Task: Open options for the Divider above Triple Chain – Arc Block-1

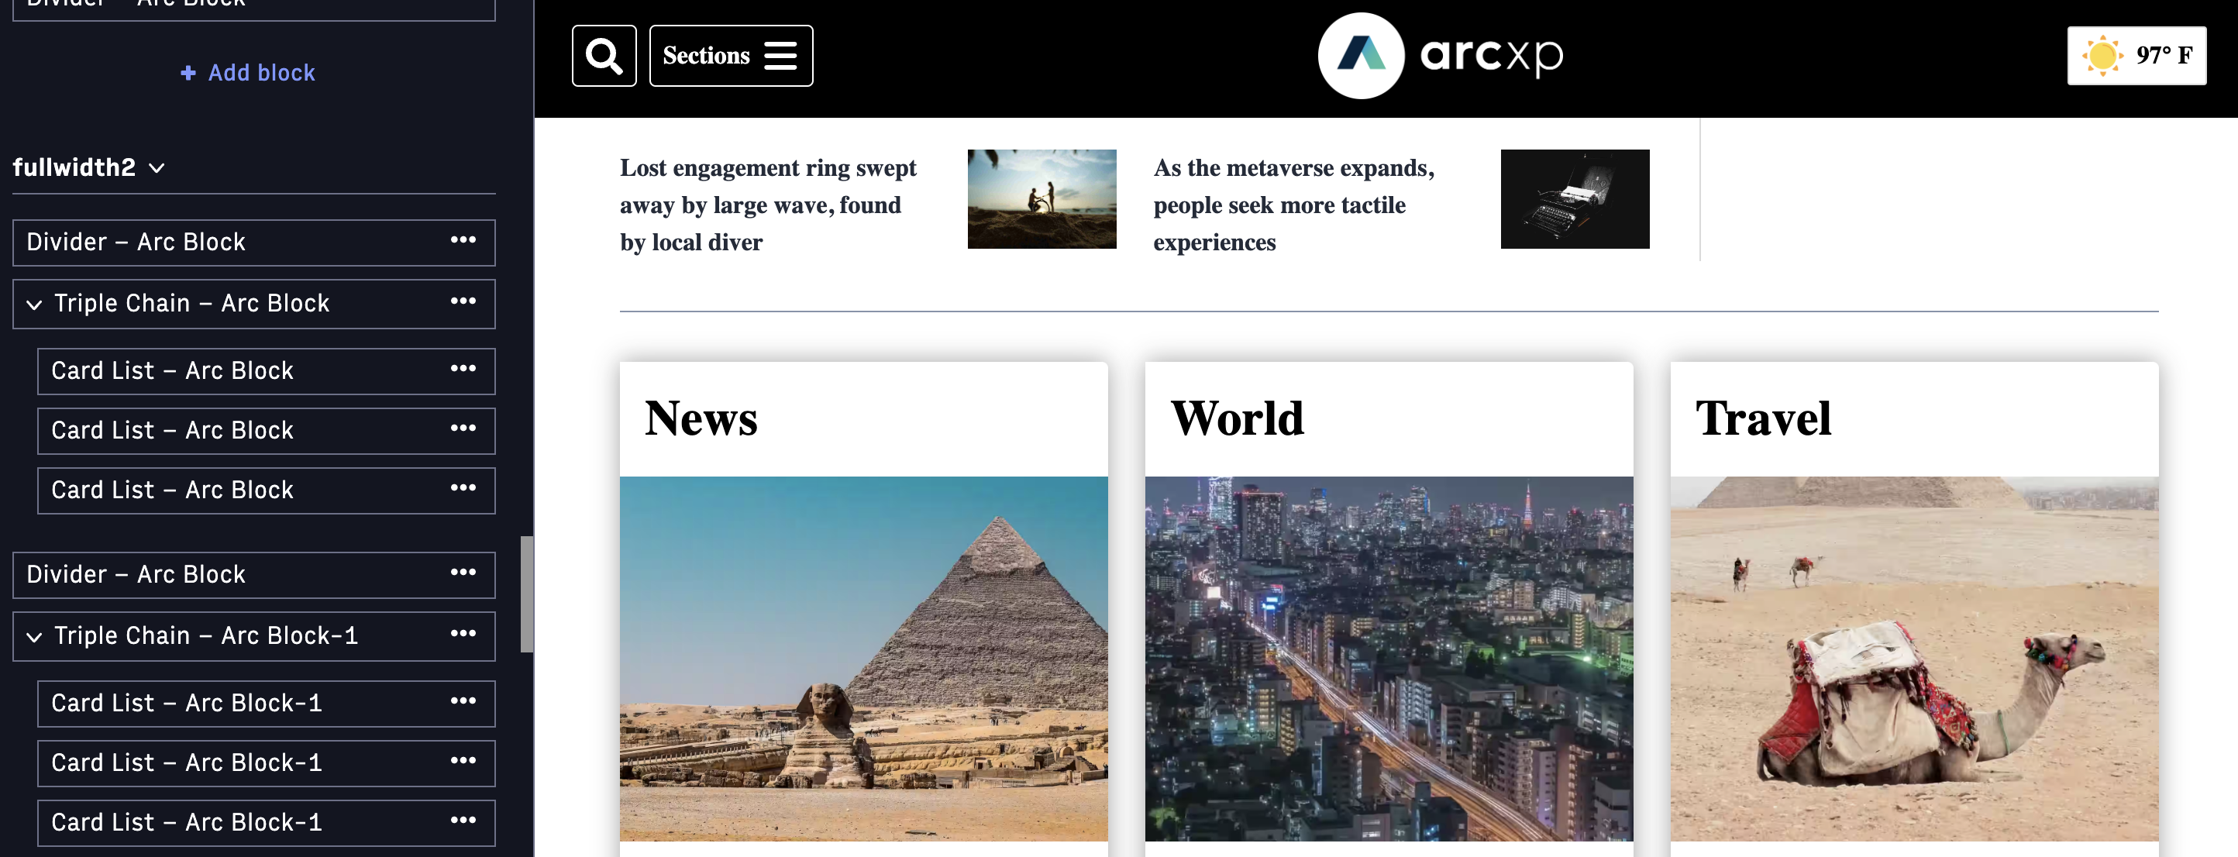Action: click(x=463, y=572)
